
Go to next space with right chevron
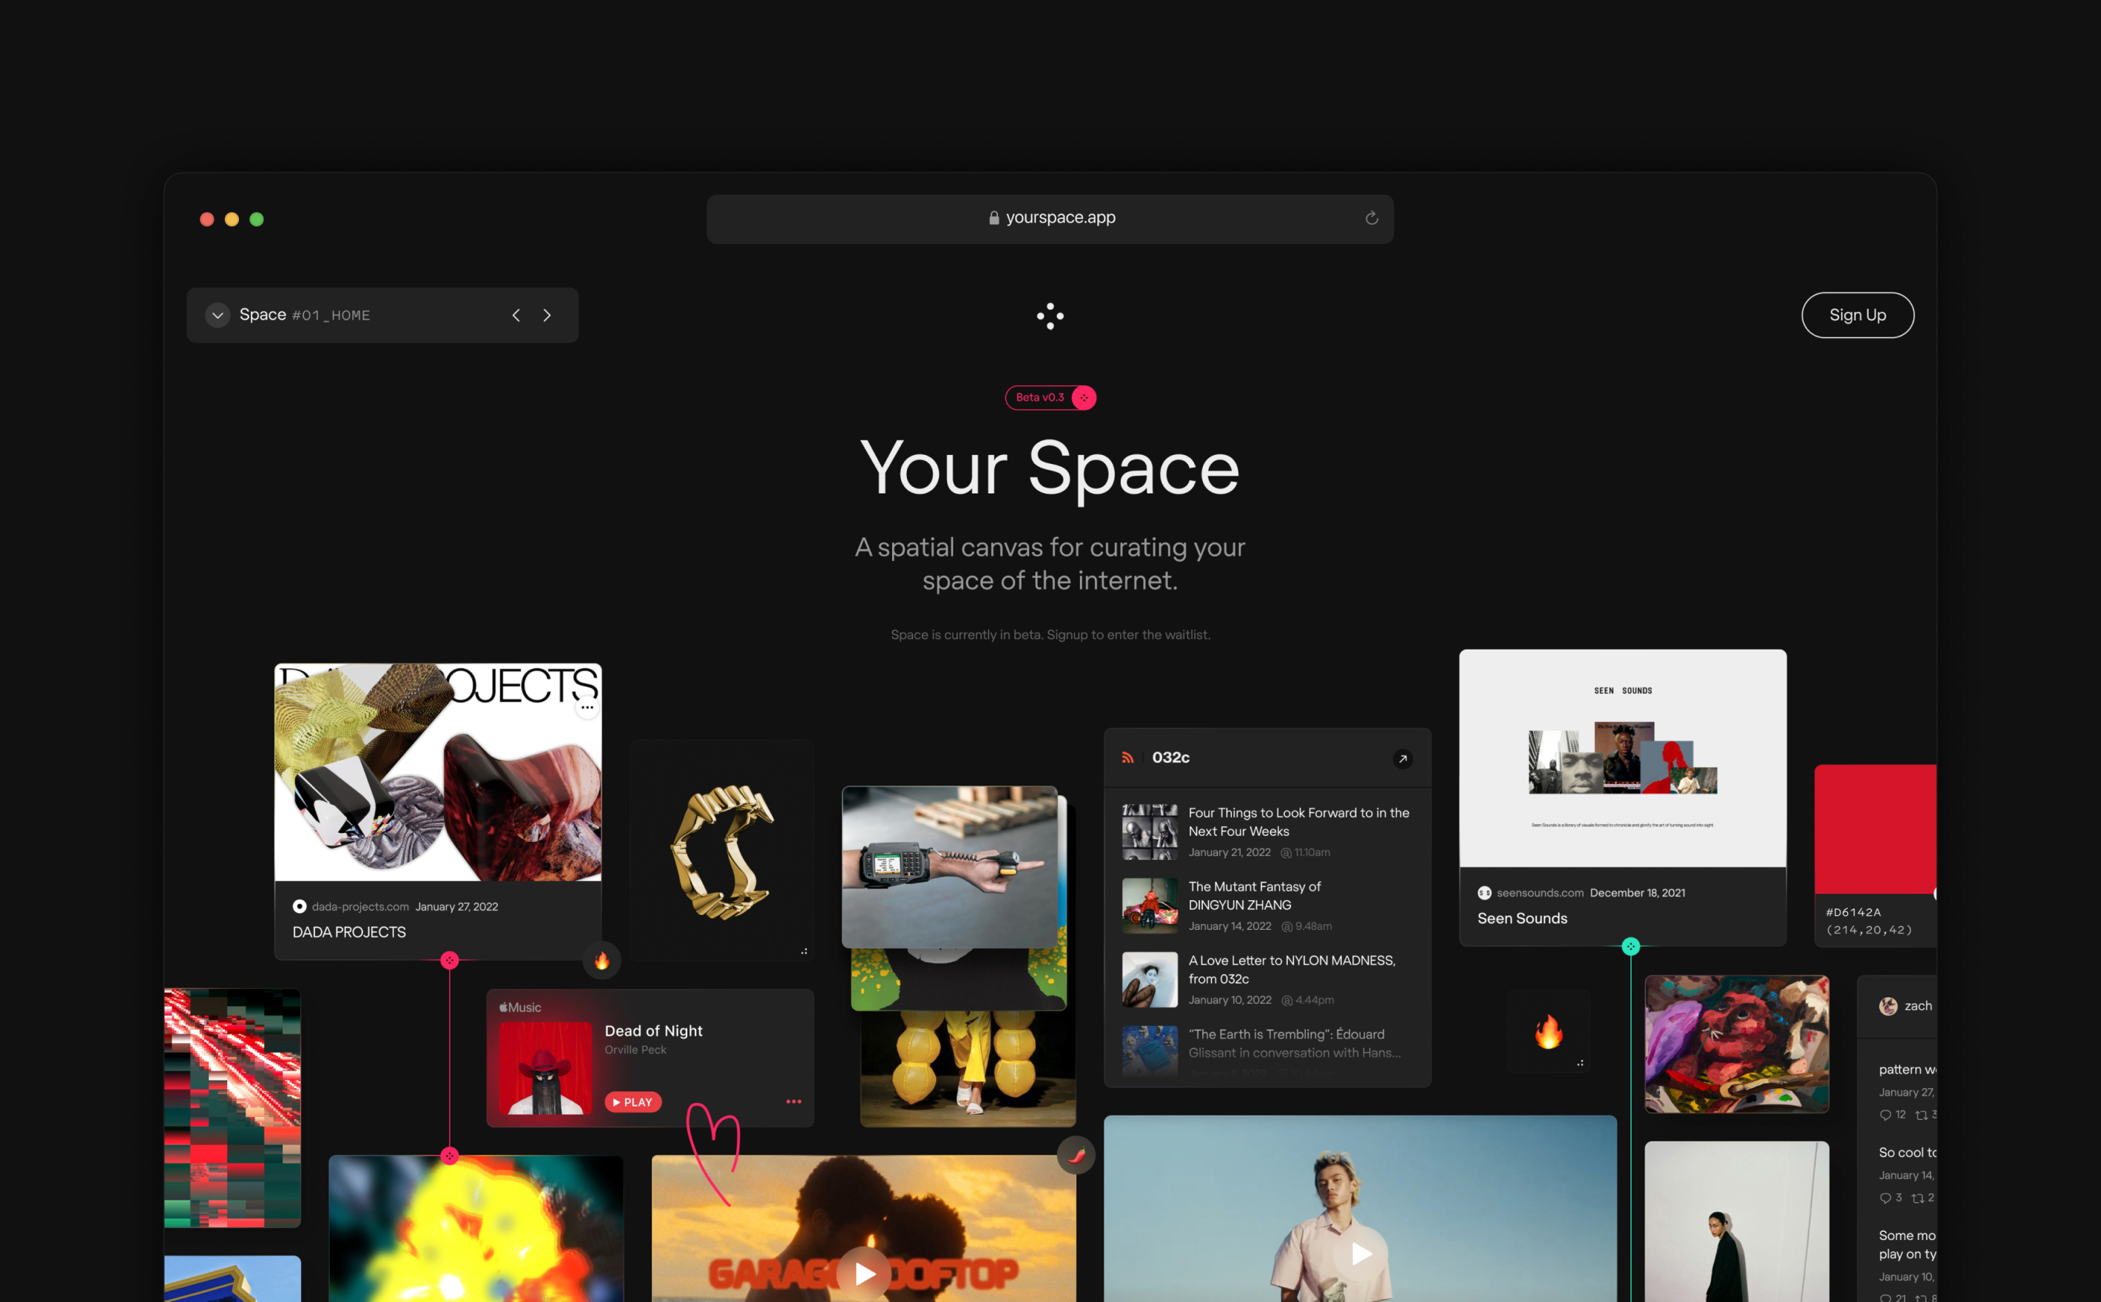547,315
